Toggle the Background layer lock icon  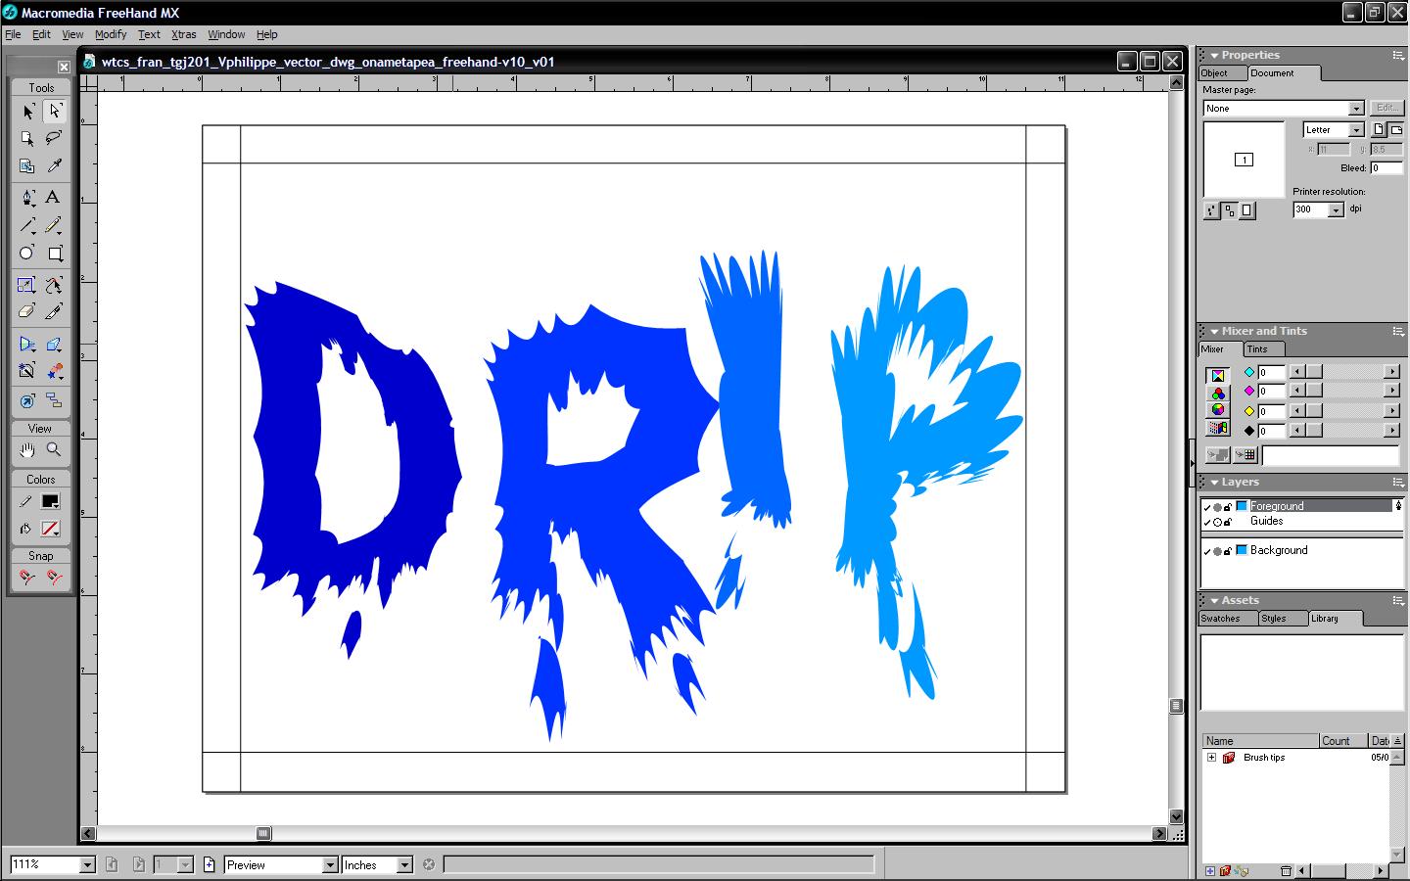tap(1228, 551)
